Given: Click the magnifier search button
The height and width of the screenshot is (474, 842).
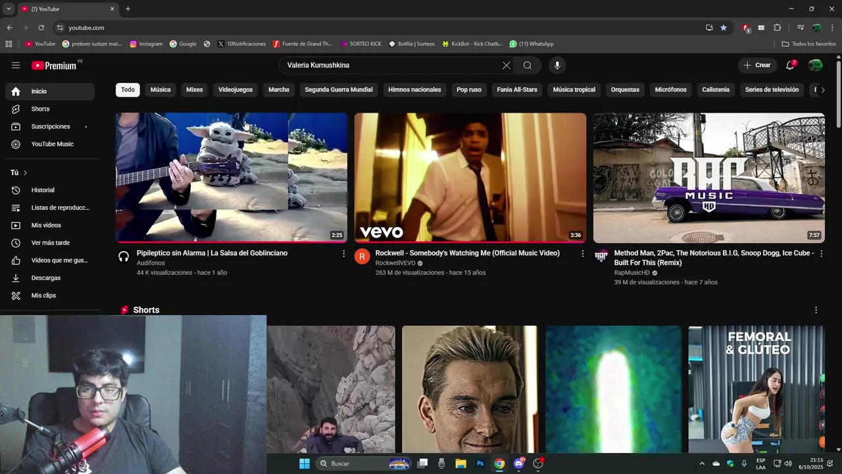Looking at the screenshot, I should point(528,65).
